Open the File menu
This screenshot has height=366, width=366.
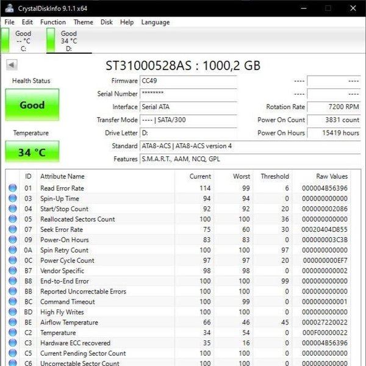[9, 23]
